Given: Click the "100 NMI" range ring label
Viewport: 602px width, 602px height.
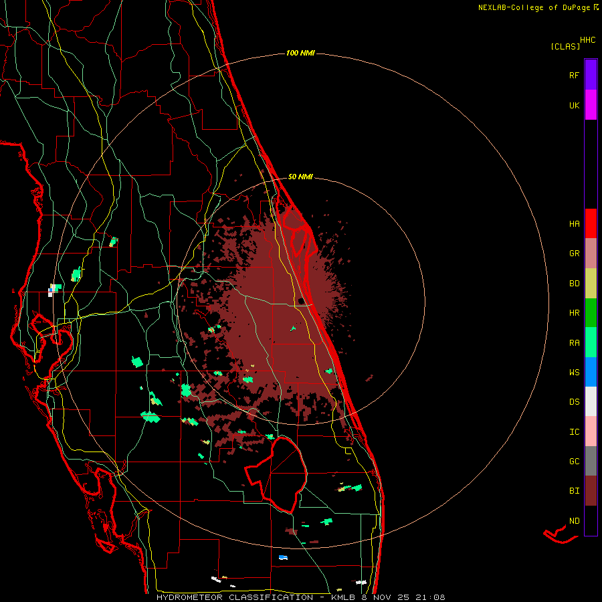Looking at the screenshot, I should 300,53.
